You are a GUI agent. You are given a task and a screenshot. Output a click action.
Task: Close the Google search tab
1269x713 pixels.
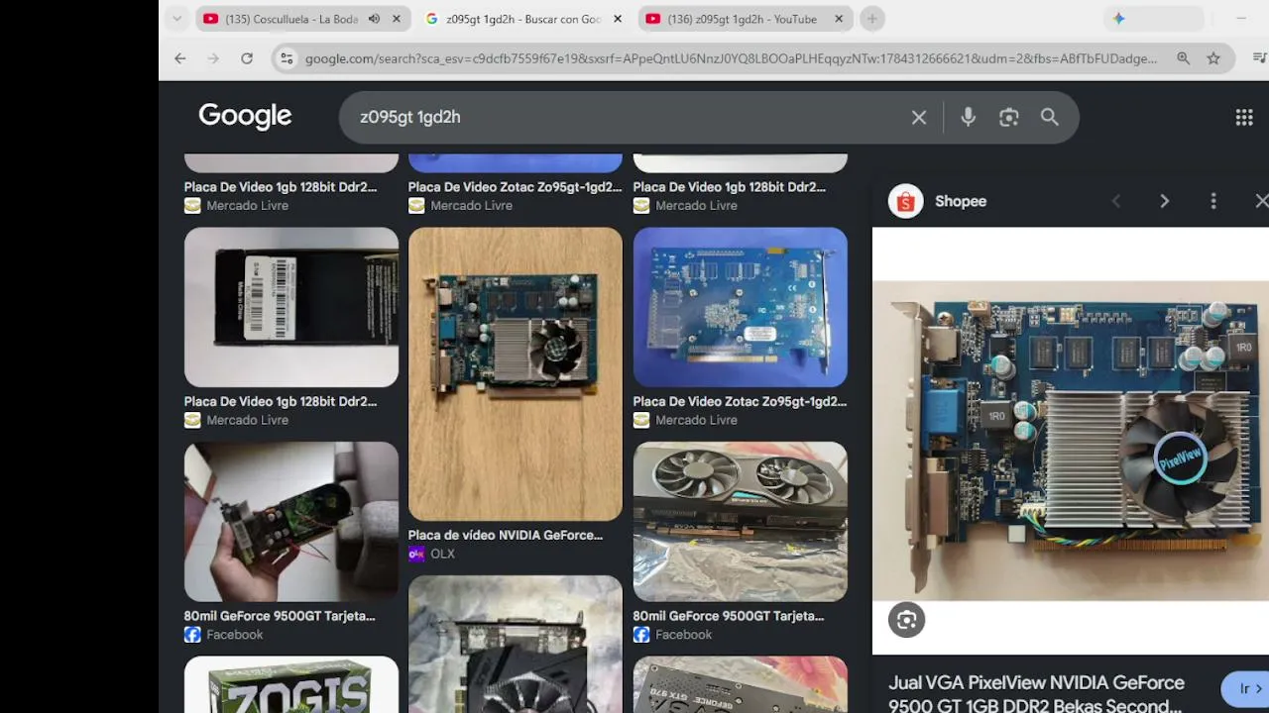(x=618, y=19)
